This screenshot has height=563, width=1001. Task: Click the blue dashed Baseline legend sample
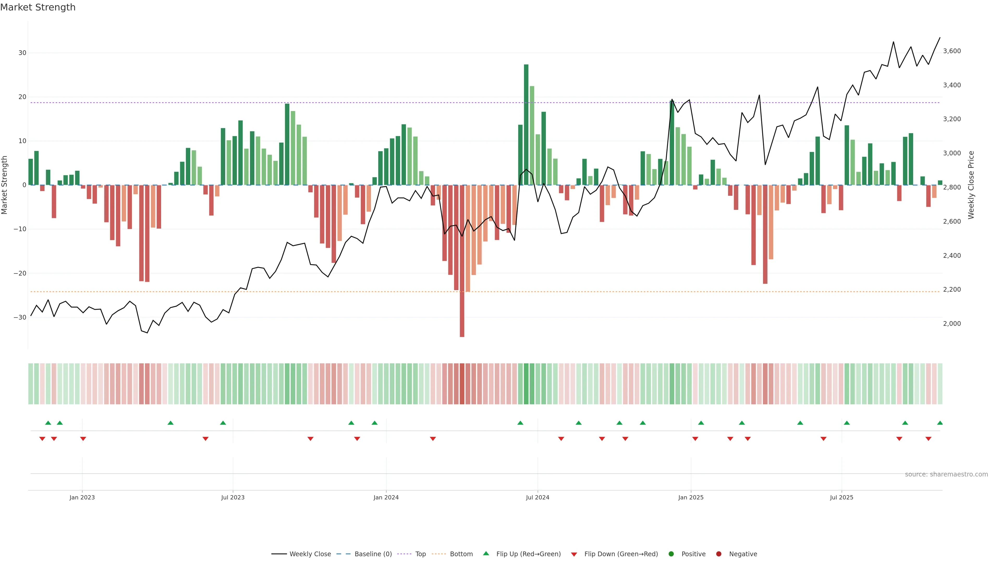343,554
